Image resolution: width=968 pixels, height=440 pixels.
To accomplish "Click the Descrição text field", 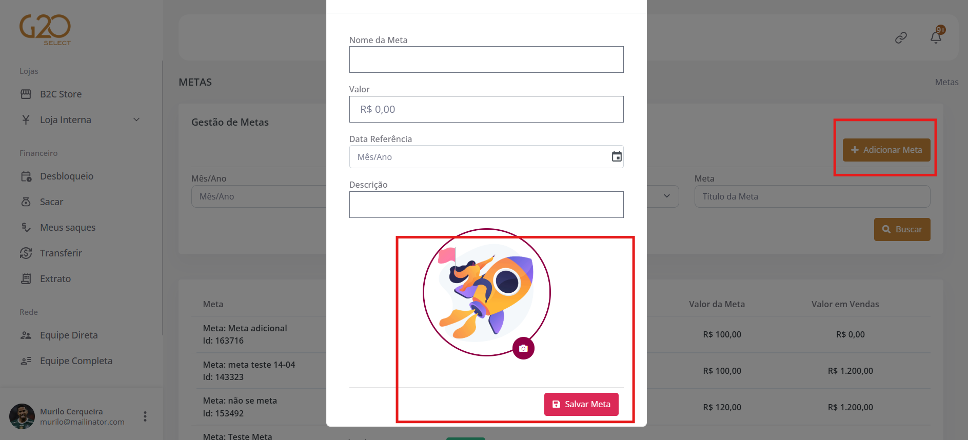I will 486,205.
